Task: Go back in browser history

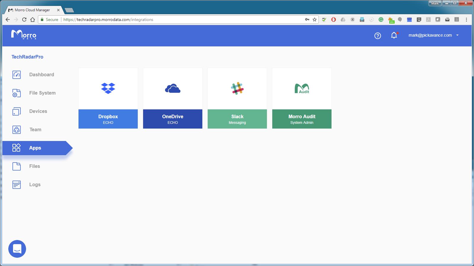Action: [8, 20]
